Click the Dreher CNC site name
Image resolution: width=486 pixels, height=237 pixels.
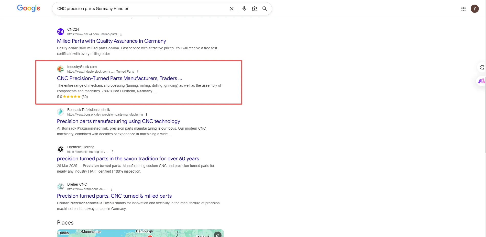click(77, 184)
